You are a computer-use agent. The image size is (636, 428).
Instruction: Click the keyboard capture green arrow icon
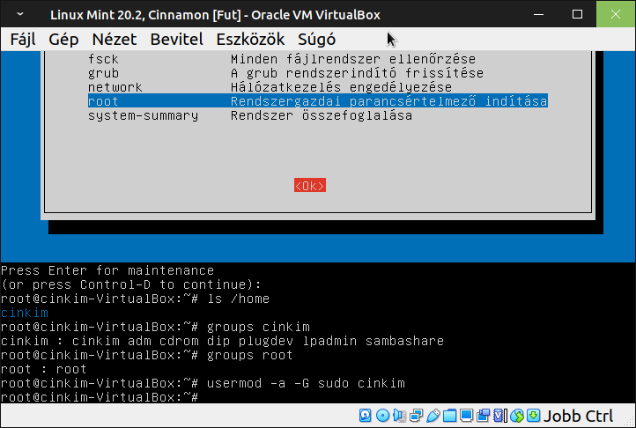(x=534, y=416)
